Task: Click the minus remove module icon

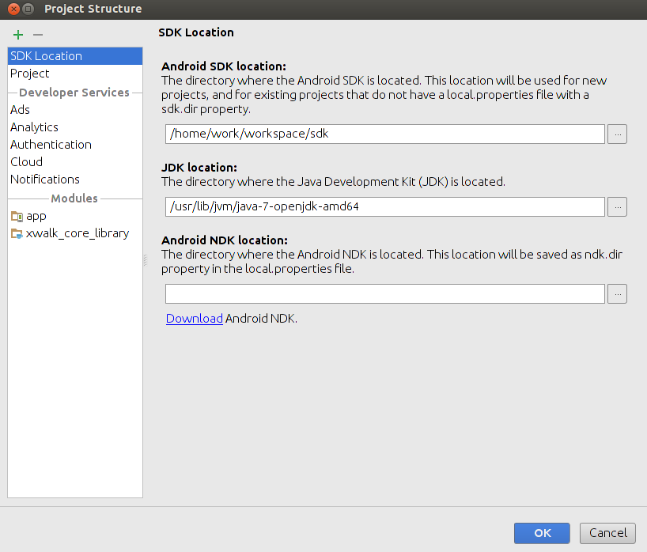Action: coord(37,35)
